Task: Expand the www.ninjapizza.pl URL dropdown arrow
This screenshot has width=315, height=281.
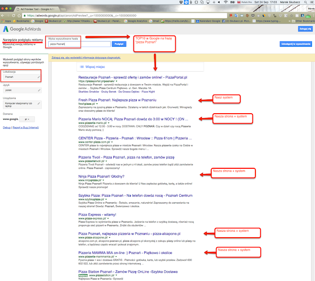Action: 103,180
